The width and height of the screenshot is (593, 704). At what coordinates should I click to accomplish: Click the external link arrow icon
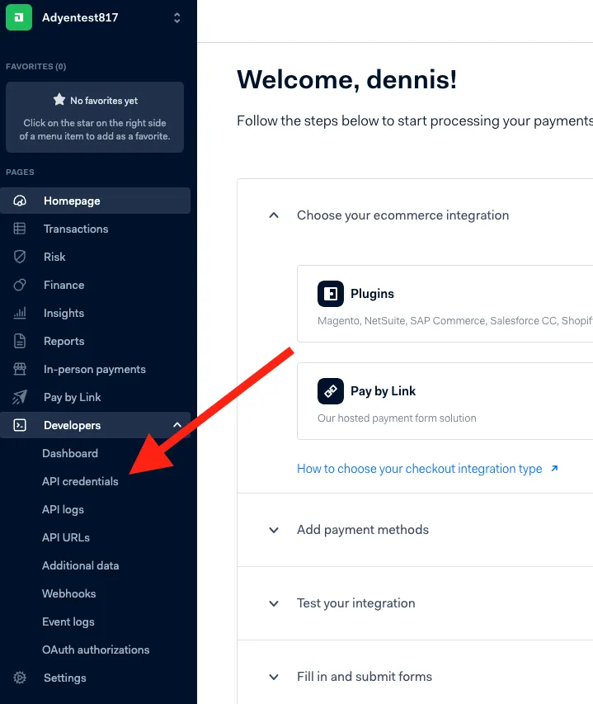coord(554,468)
